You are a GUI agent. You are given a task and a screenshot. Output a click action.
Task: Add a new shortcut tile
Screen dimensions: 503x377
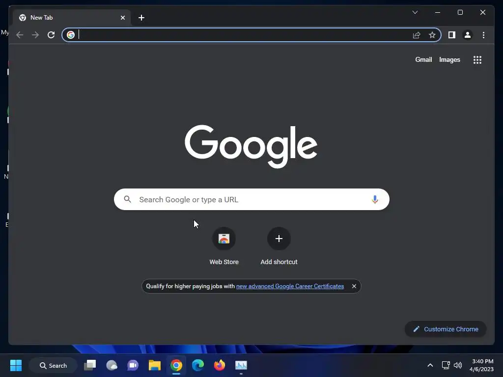279,246
